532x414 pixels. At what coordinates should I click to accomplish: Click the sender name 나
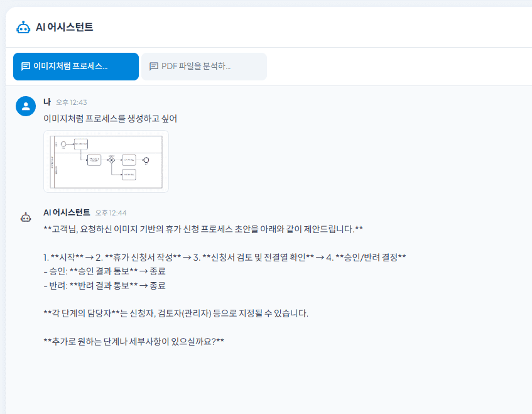tap(47, 102)
